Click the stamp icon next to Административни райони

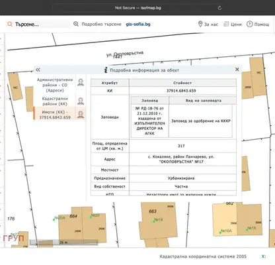point(81,82)
